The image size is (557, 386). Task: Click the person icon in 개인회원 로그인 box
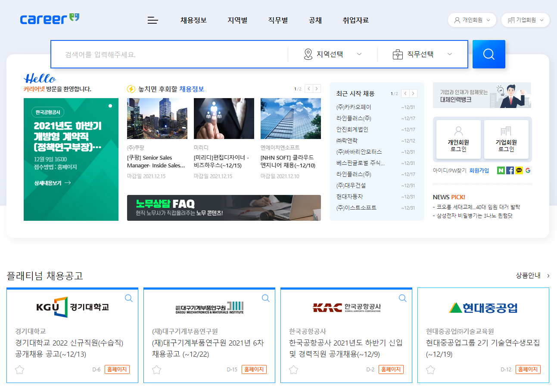458,131
